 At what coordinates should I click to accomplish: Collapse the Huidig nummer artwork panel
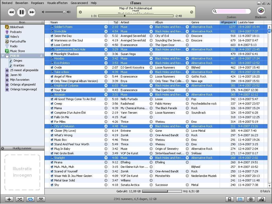pos(3,148)
